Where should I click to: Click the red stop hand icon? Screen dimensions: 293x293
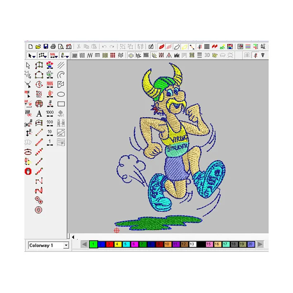(x=28, y=171)
